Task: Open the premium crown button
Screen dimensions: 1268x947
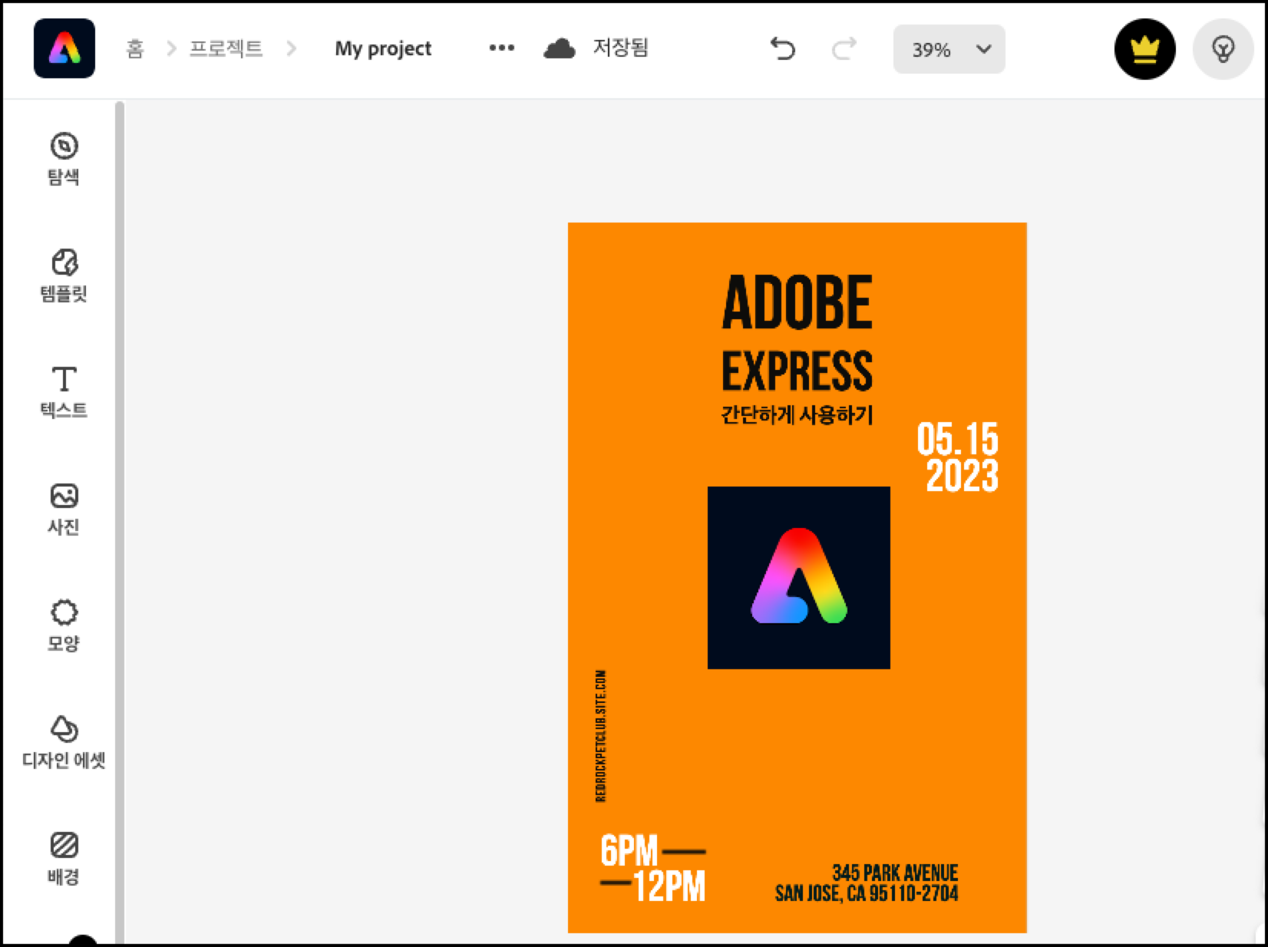Action: pos(1144,49)
